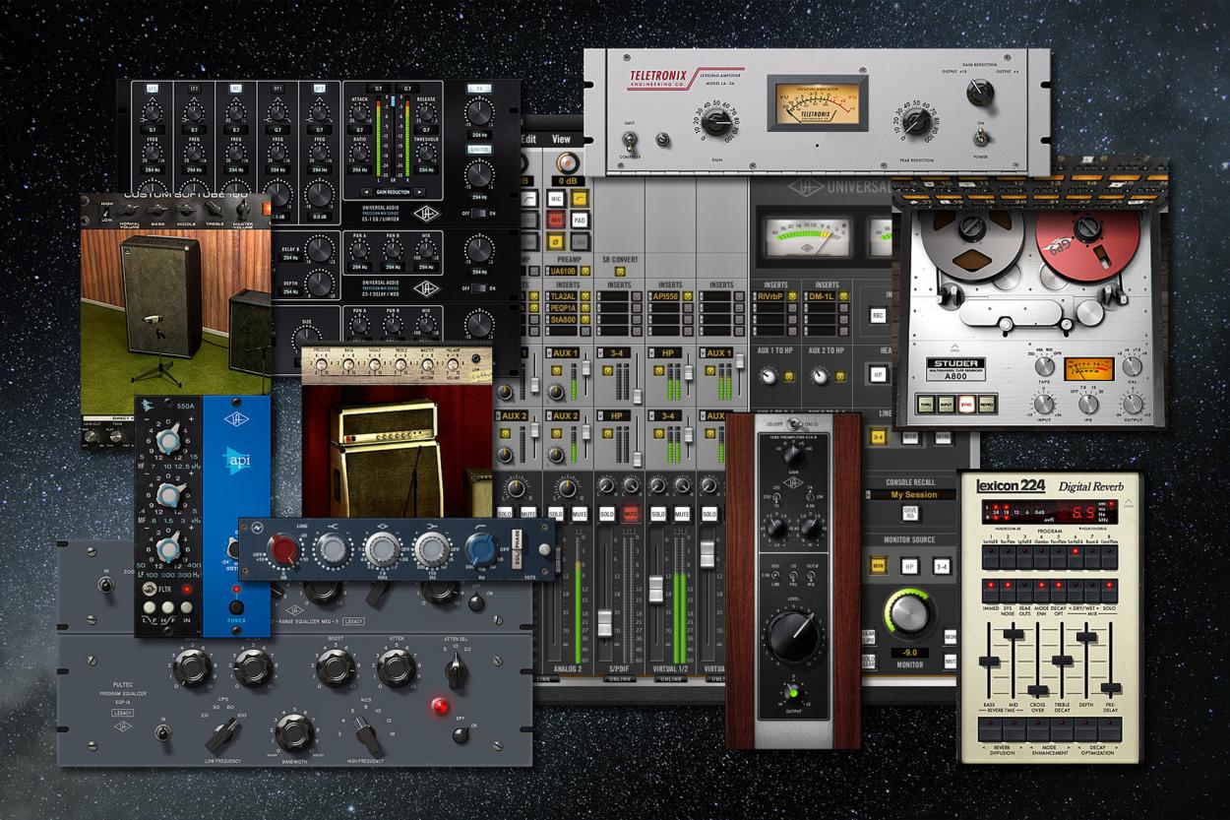Solo the Virtual 1/2 channel
Screen dimensions: 1230x820
(x=657, y=515)
